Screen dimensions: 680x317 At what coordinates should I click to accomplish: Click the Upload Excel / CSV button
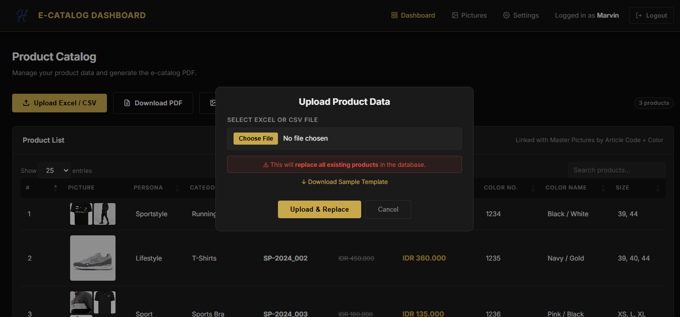[x=60, y=103]
